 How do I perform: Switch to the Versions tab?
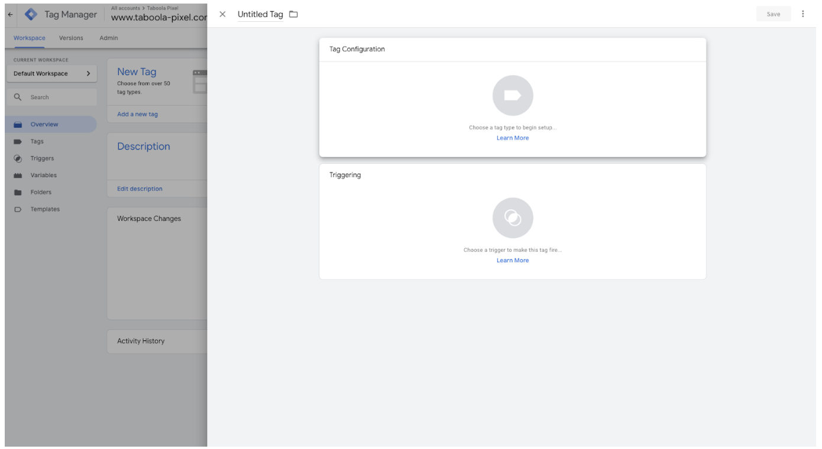tap(71, 38)
